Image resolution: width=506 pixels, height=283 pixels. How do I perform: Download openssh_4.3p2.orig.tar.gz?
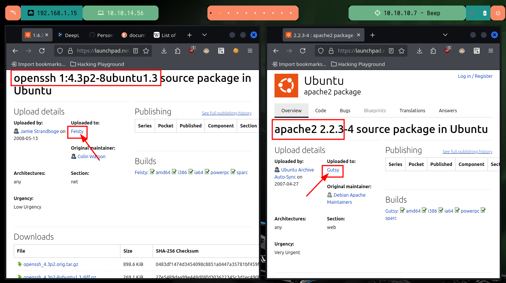pos(51,264)
